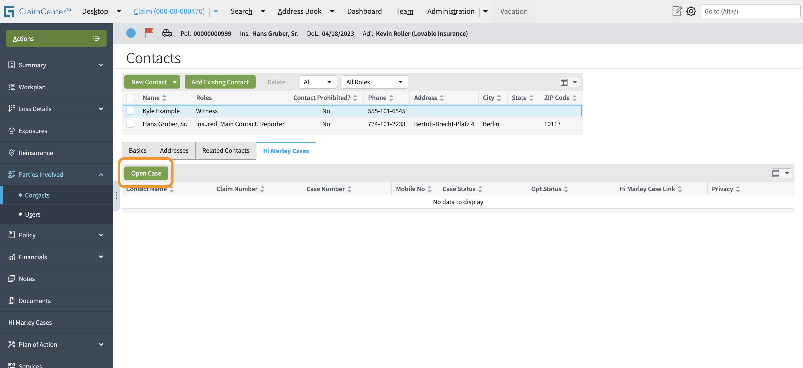Expand the Financials sidebar section

tap(101, 257)
